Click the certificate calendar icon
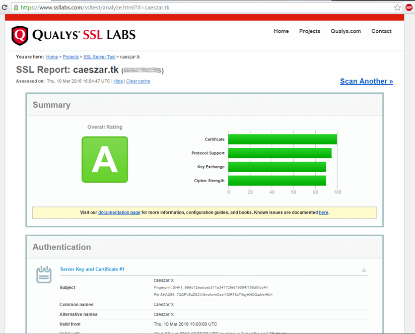 (44, 274)
